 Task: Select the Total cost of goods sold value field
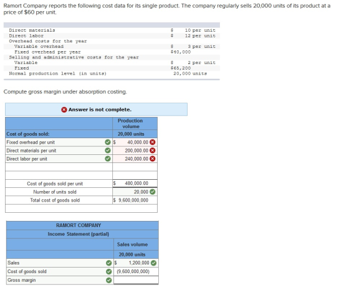[x=135, y=200]
